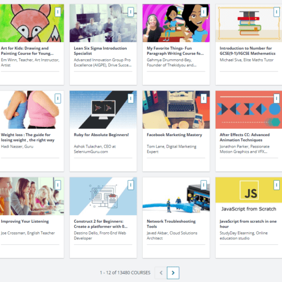Open Ruby for Absolute Beginners! title
The image size is (282, 282).
click(101, 135)
